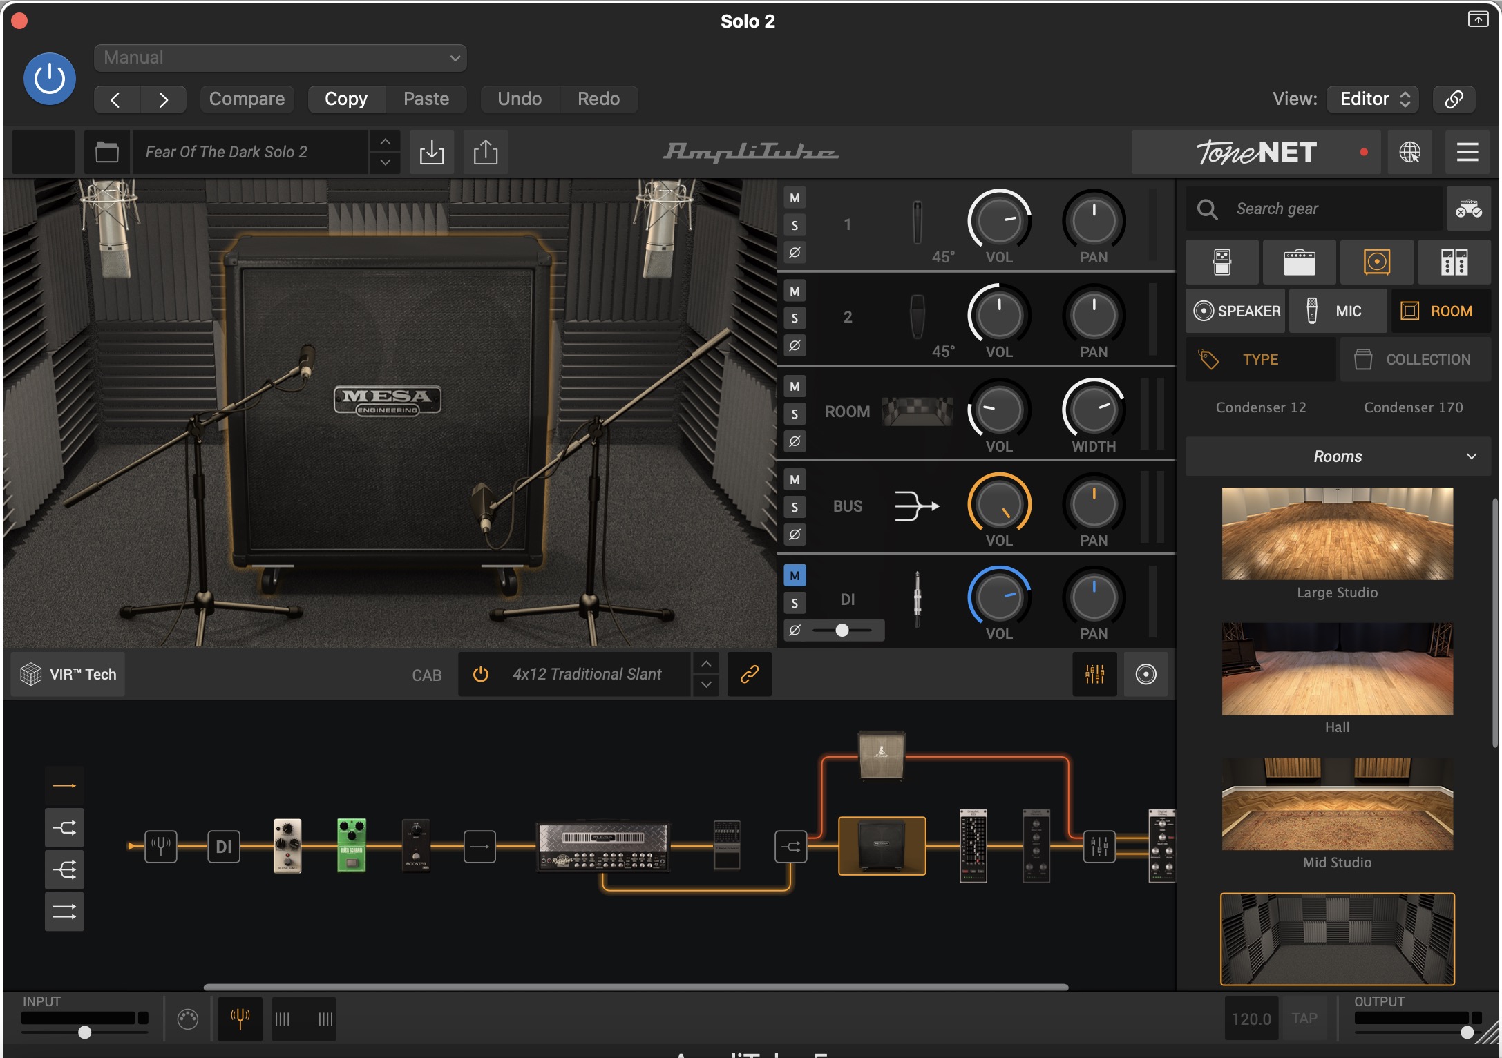Click the Paste button
Viewport: 1502px width, 1058px height.
pyautogui.click(x=426, y=99)
